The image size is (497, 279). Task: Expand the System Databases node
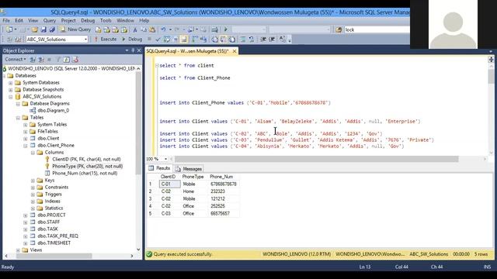(x=10, y=83)
